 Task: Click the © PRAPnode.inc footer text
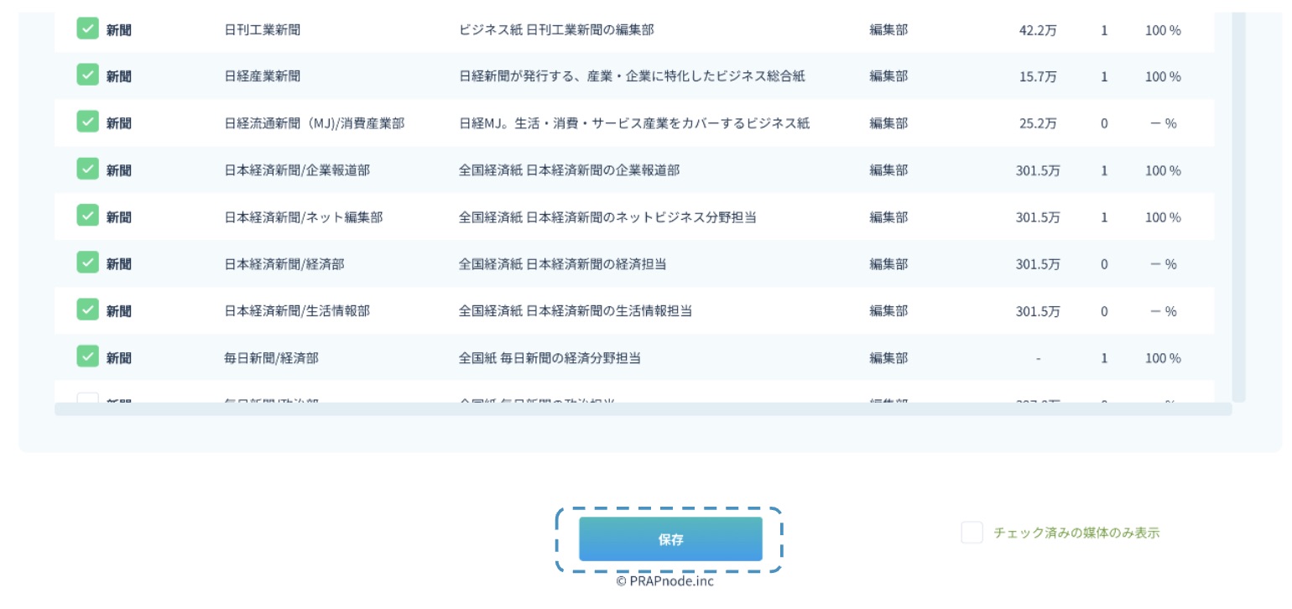[664, 581]
